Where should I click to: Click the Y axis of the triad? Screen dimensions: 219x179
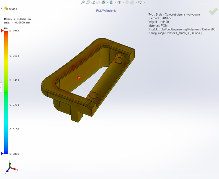pyautogui.click(x=10, y=162)
